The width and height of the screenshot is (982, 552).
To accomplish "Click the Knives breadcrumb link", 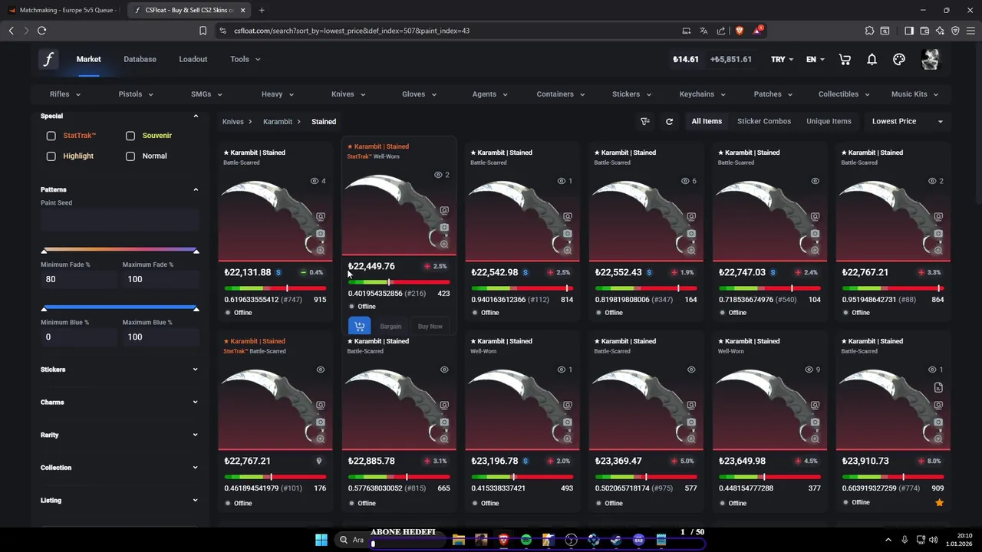I will click(233, 122).
